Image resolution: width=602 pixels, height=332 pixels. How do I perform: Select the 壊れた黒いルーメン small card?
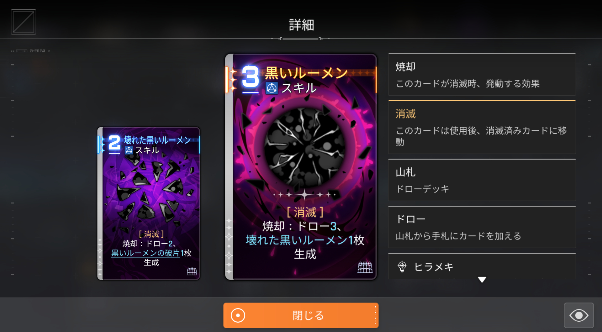pyautogui.click(x=149, y=203)
